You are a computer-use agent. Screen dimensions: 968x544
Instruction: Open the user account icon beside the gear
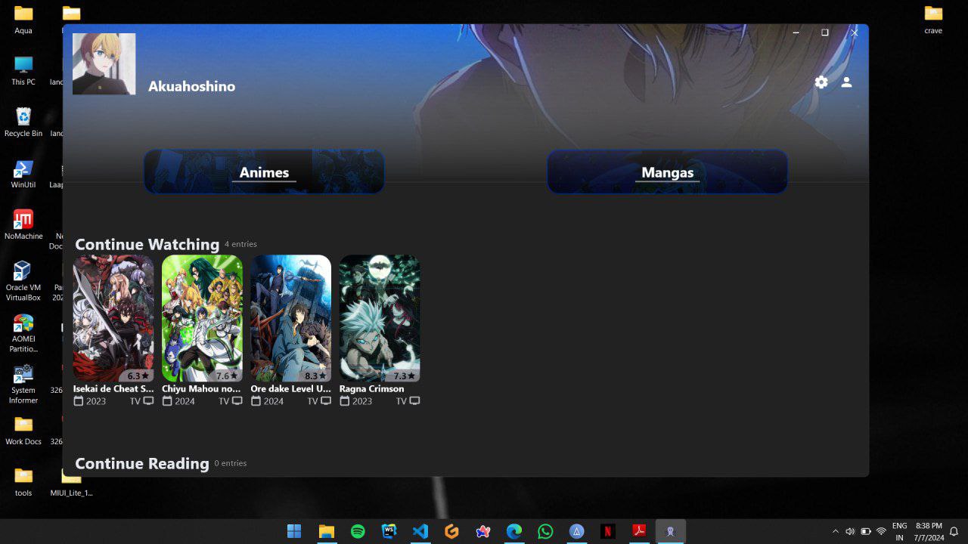pos(847,82)
